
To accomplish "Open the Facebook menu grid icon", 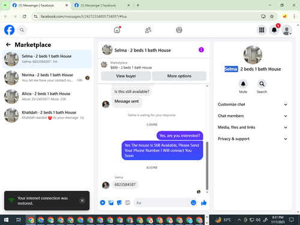I will pos(262,30).
